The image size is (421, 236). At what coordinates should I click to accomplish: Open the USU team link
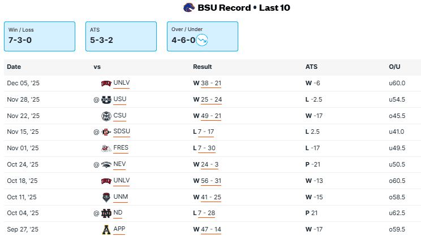tap(120, 100)
